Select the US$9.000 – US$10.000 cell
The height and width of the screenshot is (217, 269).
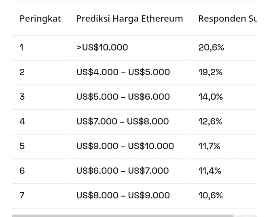coord(125,146)
